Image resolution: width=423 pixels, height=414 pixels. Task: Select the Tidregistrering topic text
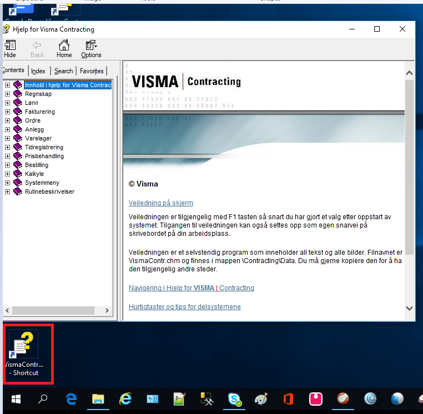click(x=44, y=147)
